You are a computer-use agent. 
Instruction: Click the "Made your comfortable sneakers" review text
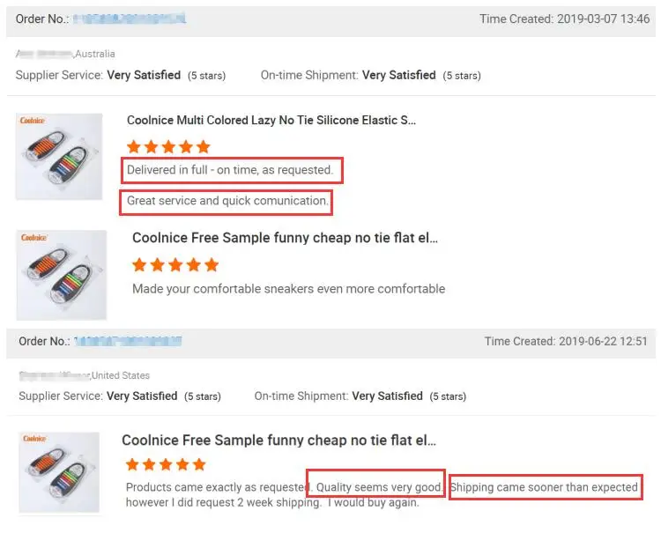tap(288, 289)
